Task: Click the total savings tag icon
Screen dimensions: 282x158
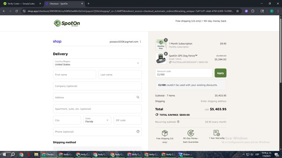Action: pyautogui.click(x=157, y=115)
